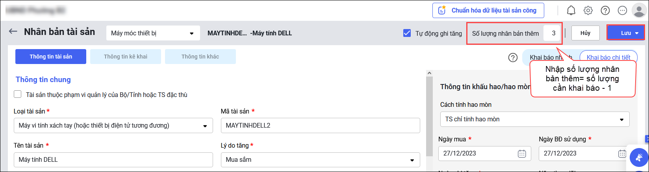
Task: Uncheck the Tự động ghi tăng checkbox
Action: pos(407,33)
